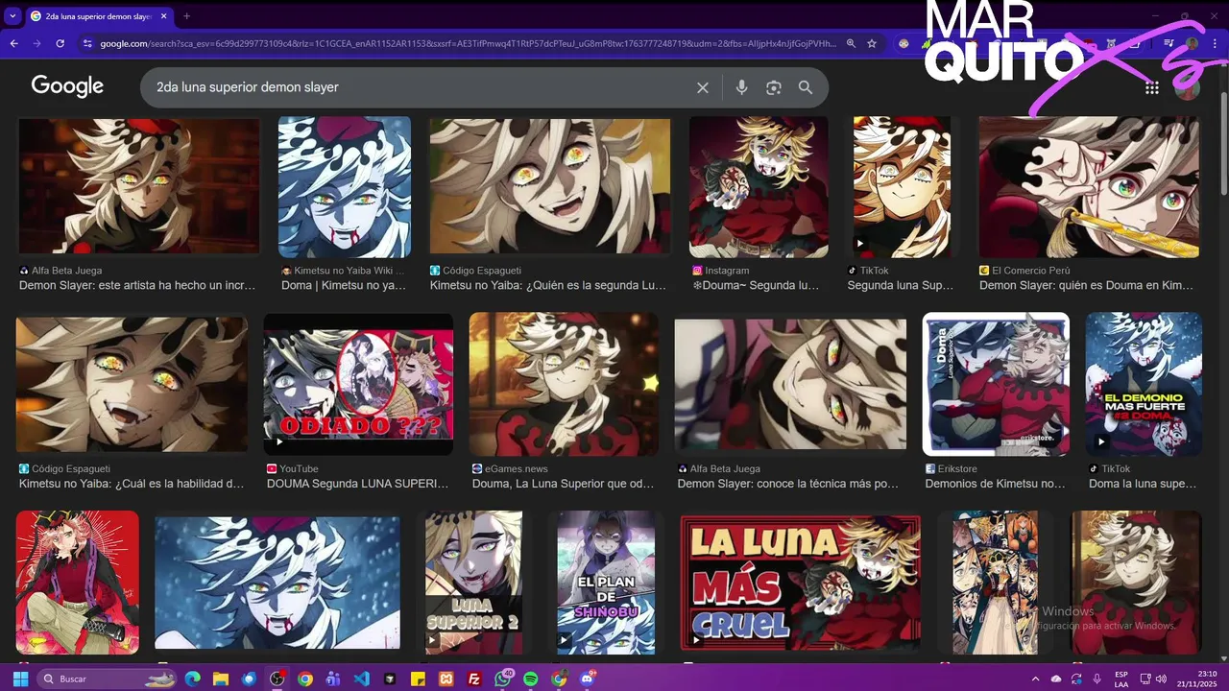Select the El Comercio Perú Douma fan thumbnail
This screenshot has width=1229, height=691.
click(1089, 188)
